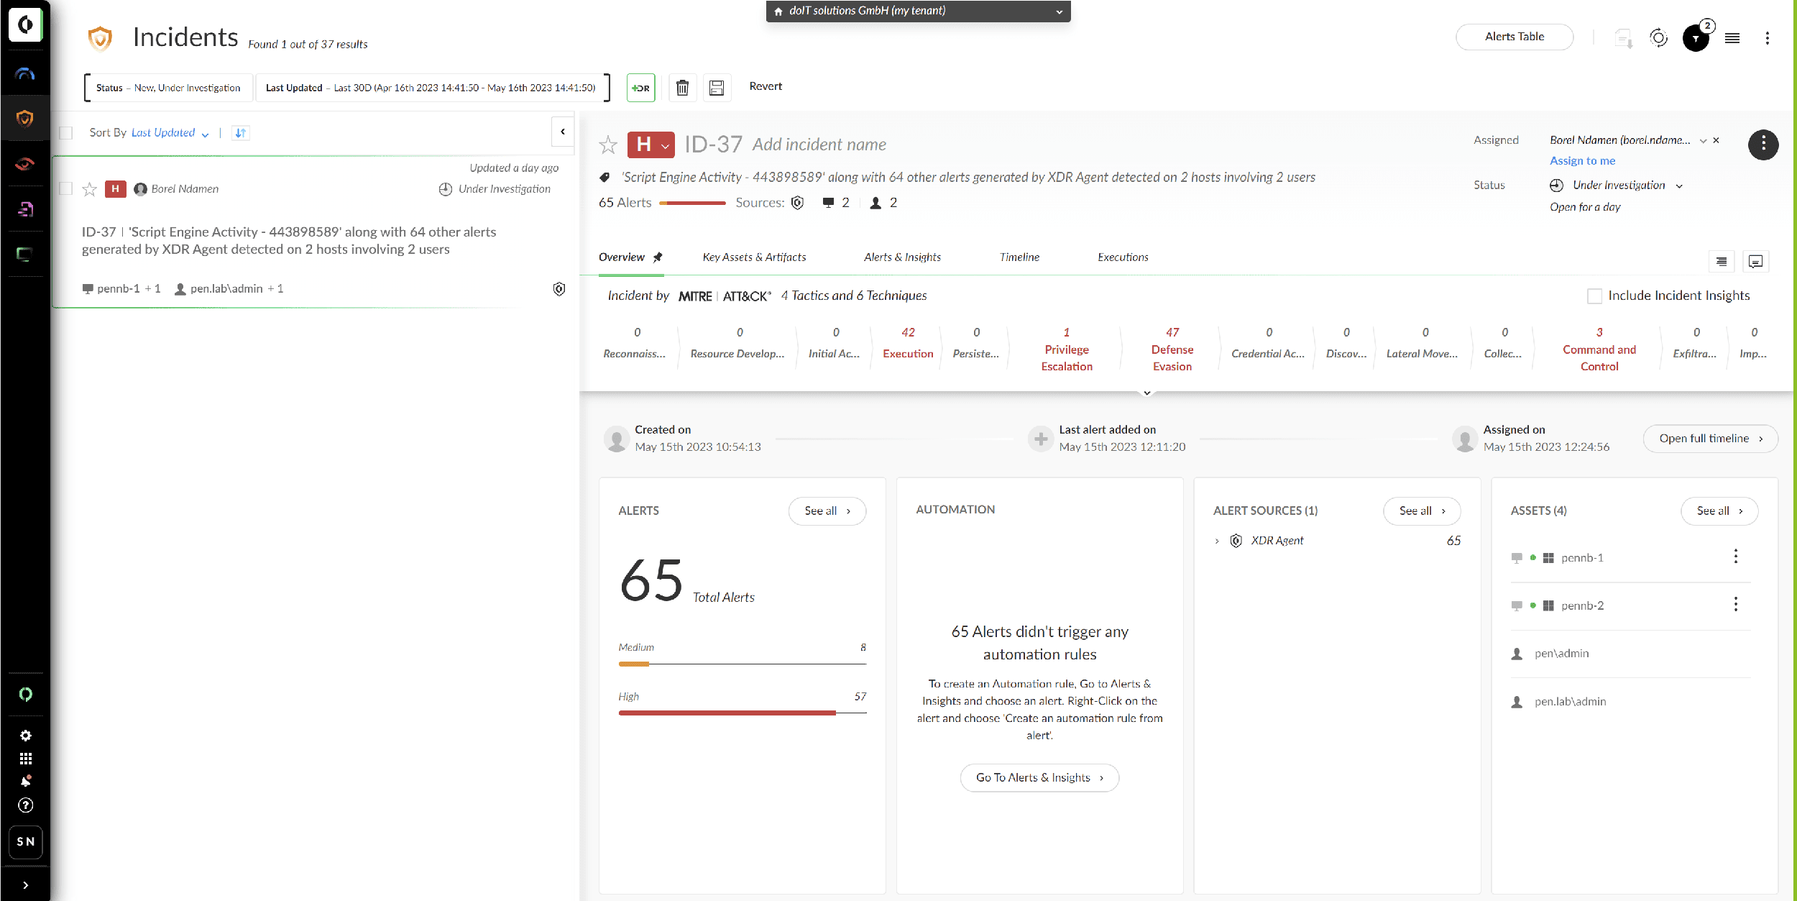
Task: Select the Execution tactic with 42 alerts
Action: point(908,343)
